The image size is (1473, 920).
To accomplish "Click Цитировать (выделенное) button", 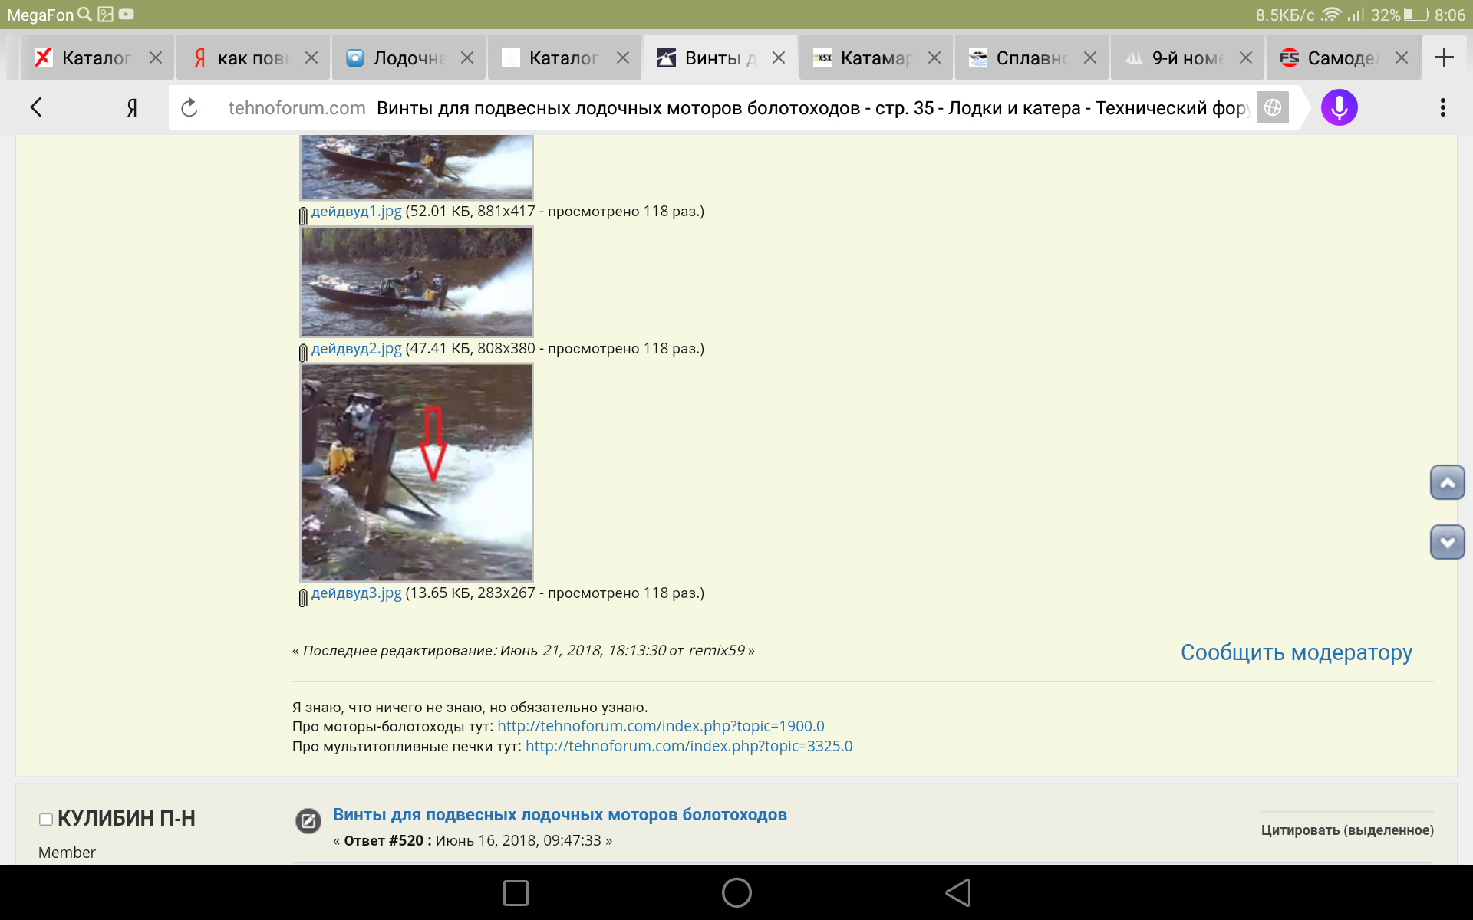I will (x=1346, y=830).
